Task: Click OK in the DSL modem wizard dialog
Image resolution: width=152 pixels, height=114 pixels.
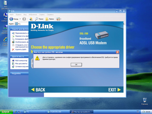Action: click(76, 65)
